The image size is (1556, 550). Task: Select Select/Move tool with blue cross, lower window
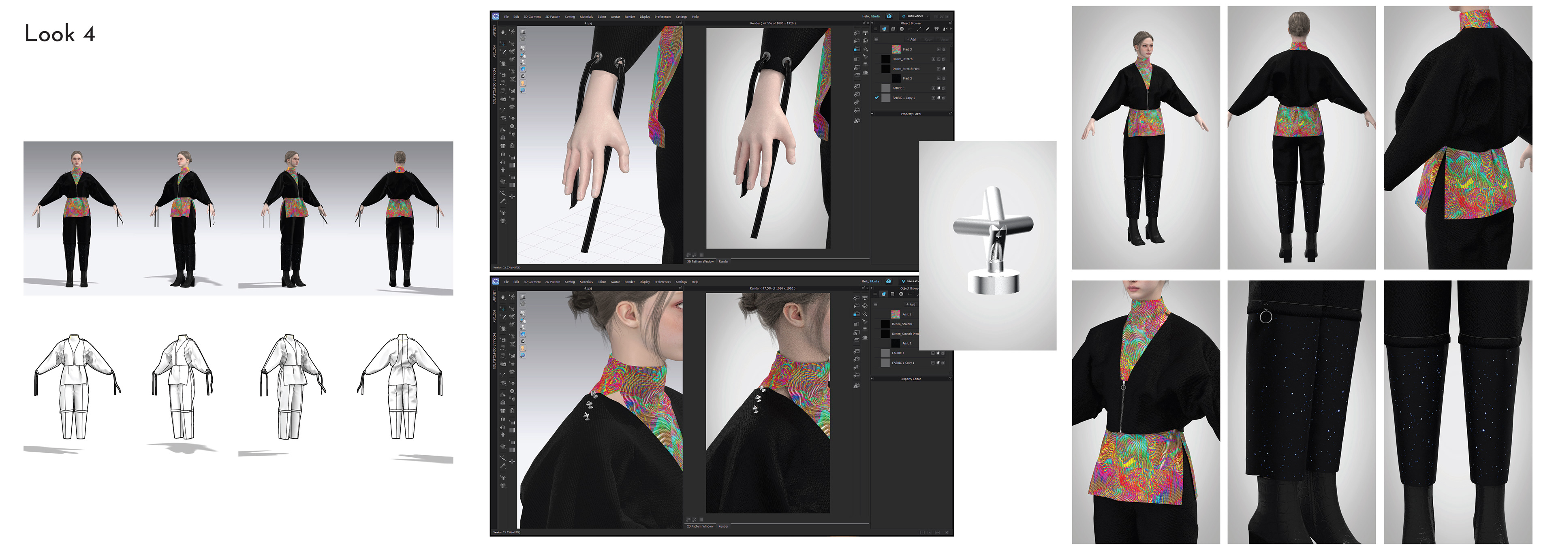pos(503,309)
